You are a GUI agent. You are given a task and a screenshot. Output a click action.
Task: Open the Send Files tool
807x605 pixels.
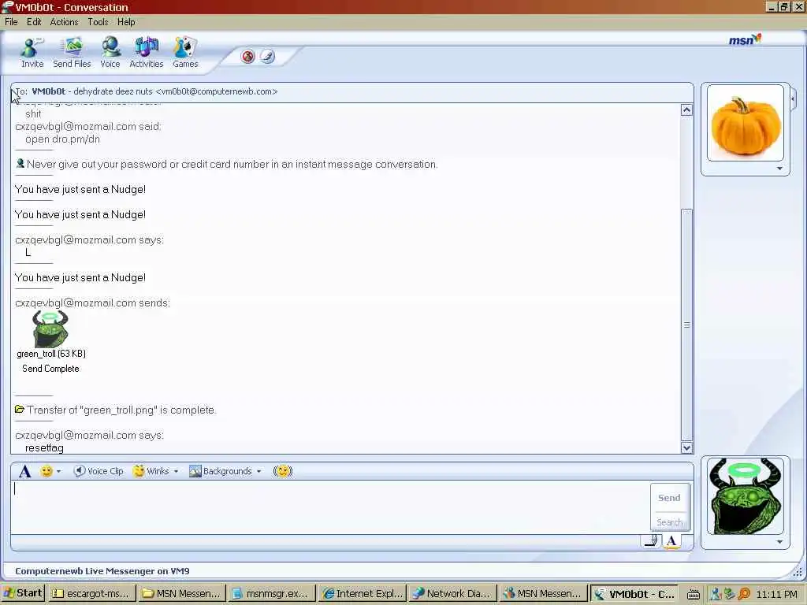(x=72, y=53)
